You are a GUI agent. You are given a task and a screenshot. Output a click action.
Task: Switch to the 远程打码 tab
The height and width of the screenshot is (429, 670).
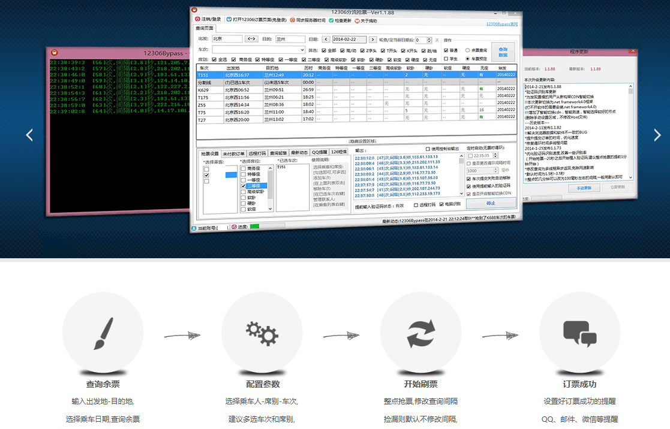(257, 153)
